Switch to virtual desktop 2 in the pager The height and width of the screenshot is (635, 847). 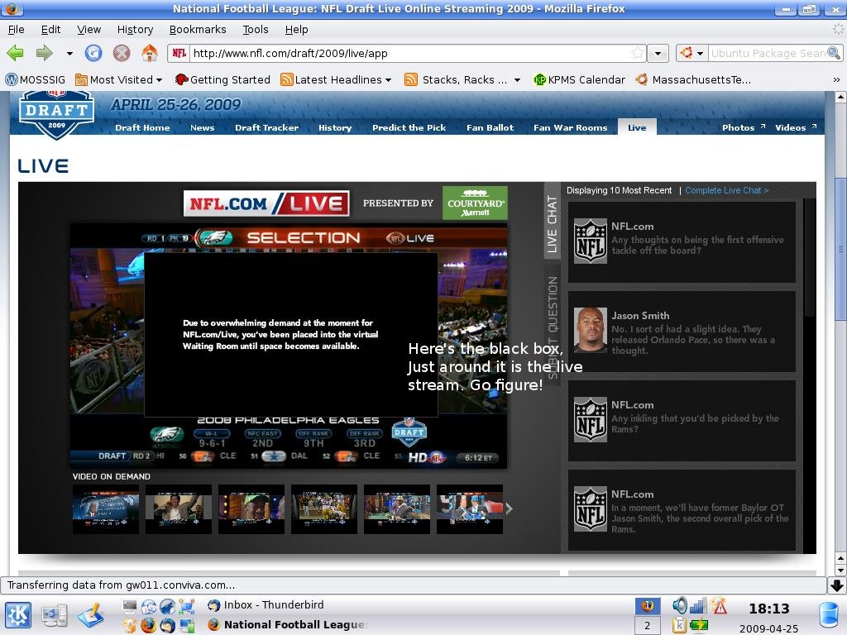(647, 626)
